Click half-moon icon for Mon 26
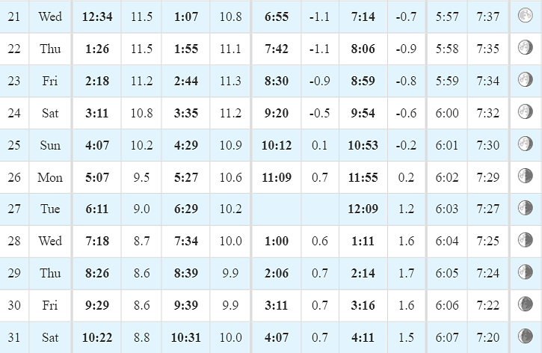This screenshot has height=353, width=542. coord(525,176)
